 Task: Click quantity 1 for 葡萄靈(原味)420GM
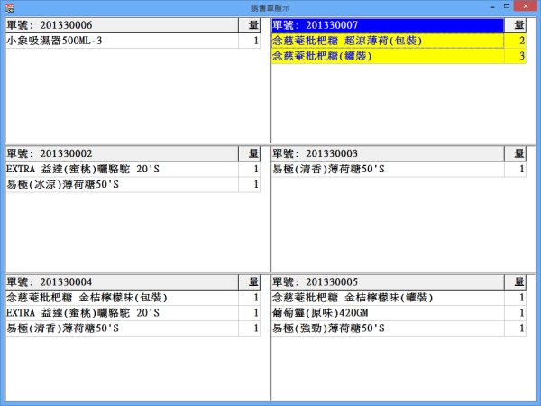pyautogui.click(x=515, y=313)
